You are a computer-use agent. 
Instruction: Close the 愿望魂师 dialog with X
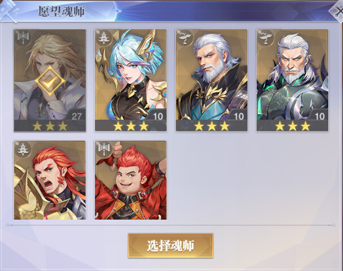pos(337,11)
